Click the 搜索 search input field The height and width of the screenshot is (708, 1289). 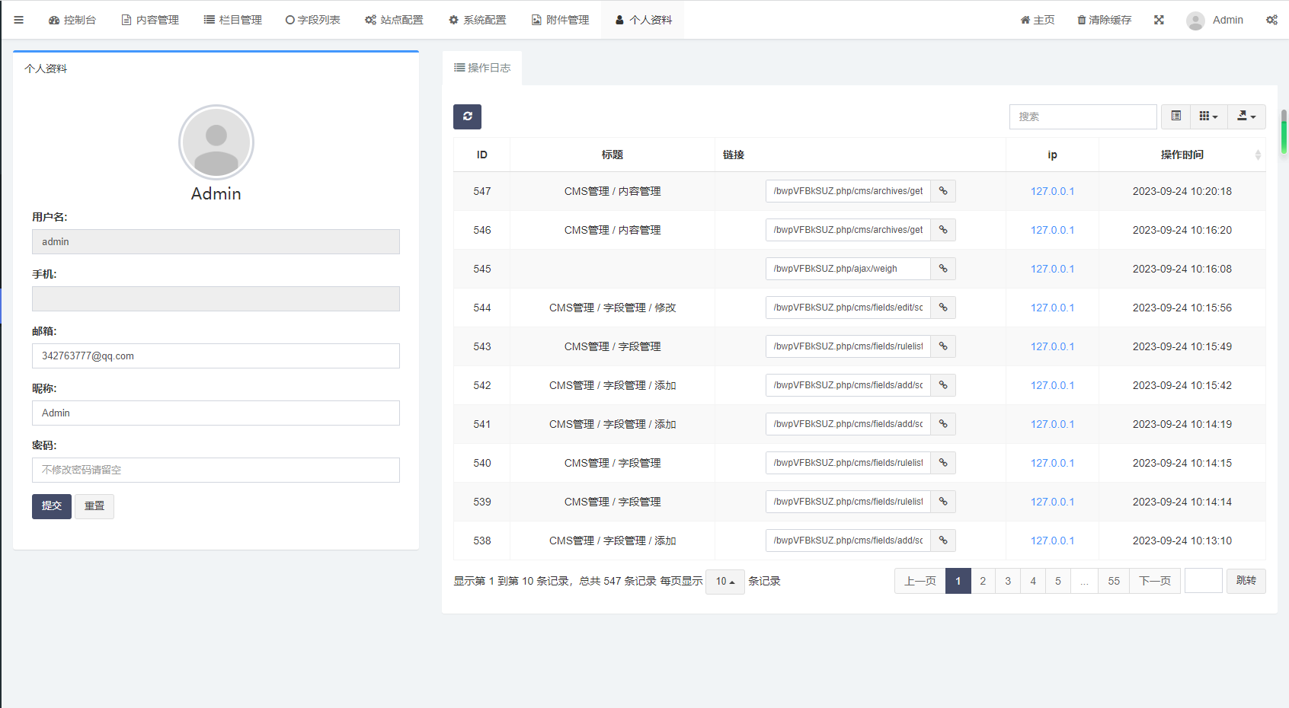click(1083, 116)
